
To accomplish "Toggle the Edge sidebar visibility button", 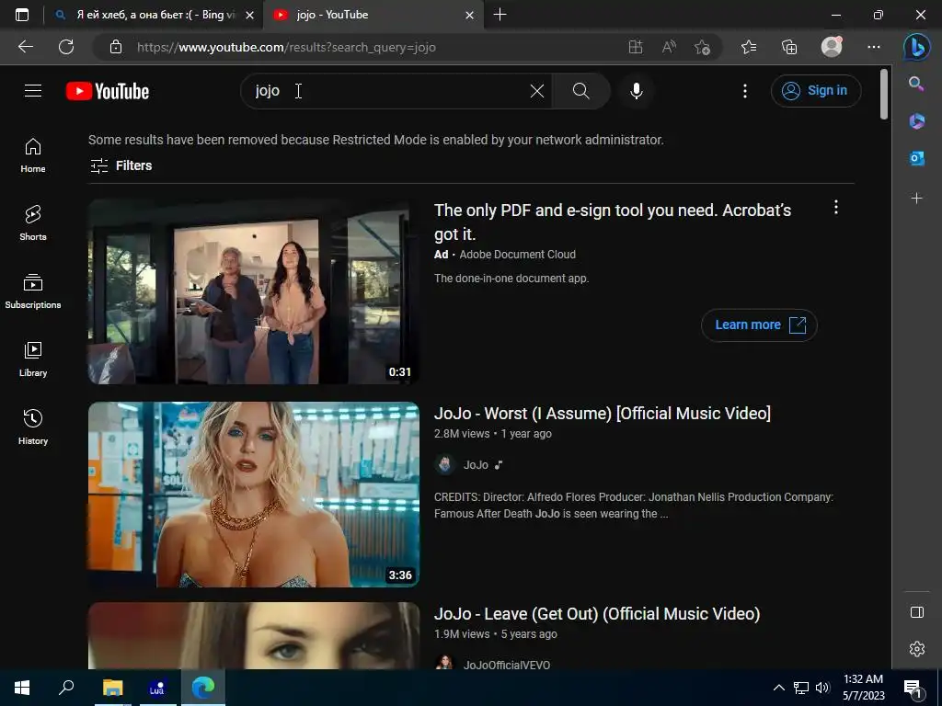I will coord(917,612).
